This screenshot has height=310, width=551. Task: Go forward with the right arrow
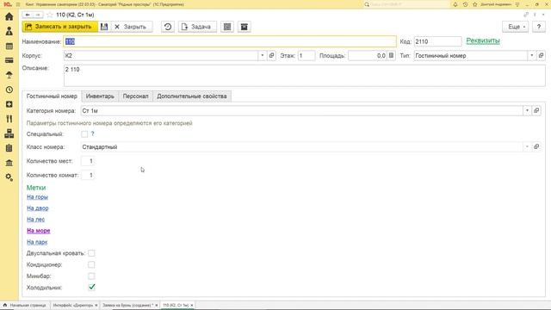click(38, 15)
